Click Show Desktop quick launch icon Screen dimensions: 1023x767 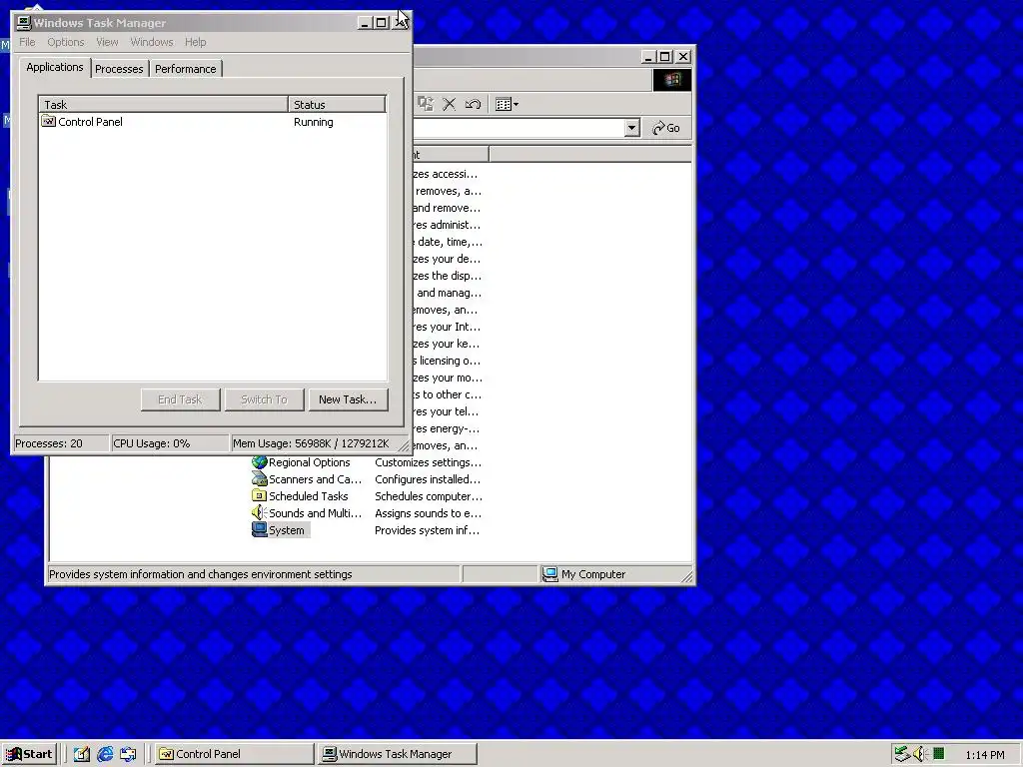[x=81, y=754]
